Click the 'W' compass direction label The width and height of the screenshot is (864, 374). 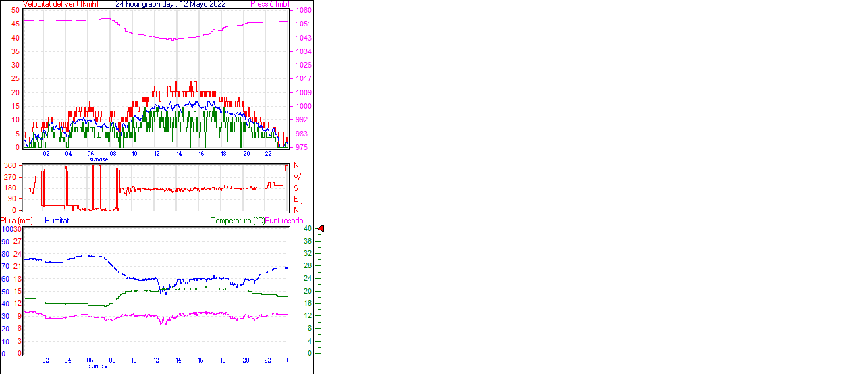(x=296, y=177)
